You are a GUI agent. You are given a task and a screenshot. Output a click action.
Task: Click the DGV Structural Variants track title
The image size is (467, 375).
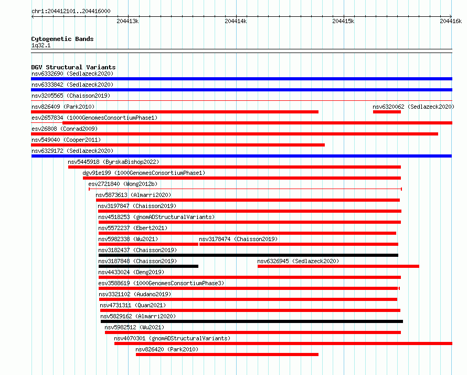73,67
